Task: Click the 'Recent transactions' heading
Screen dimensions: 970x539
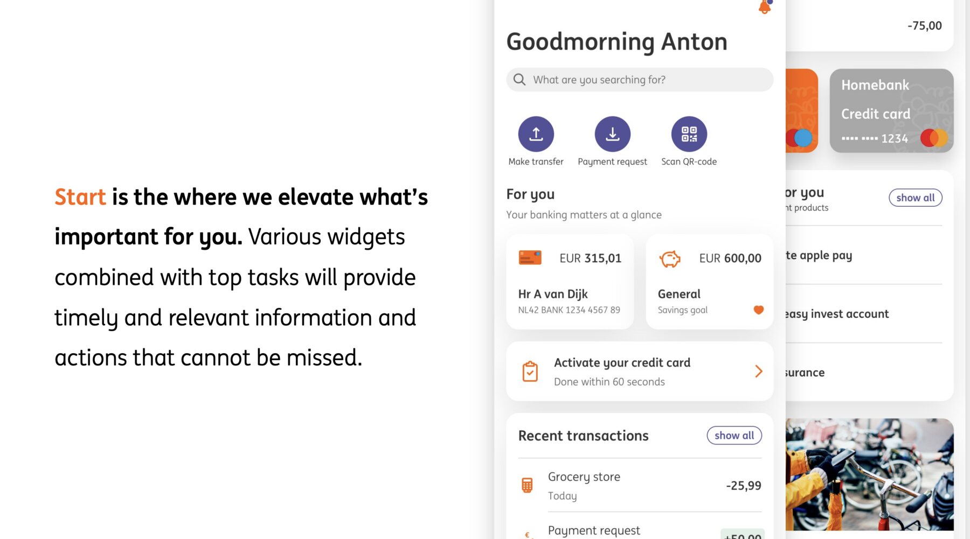Action: click(x=583, y=436)
